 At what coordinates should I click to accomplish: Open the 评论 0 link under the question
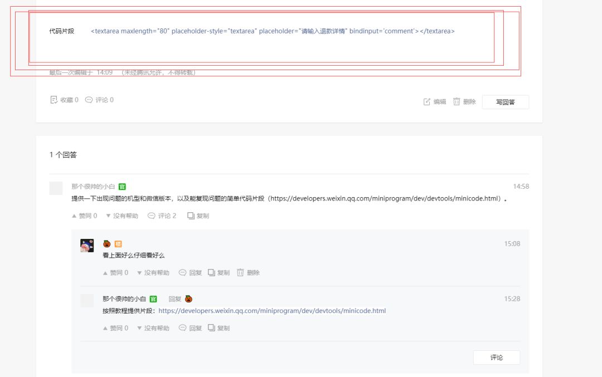coord(99,100)
